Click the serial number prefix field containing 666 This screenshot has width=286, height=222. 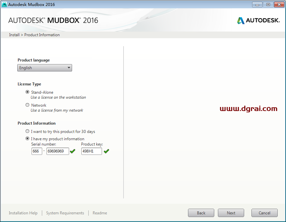(37, 151)
